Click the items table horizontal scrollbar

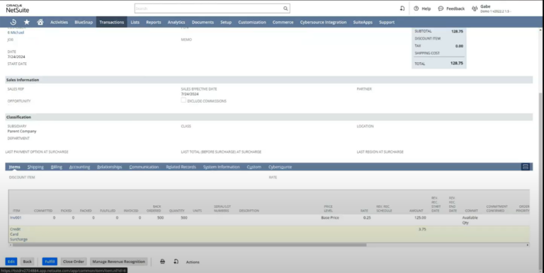[x=189, y=245]
